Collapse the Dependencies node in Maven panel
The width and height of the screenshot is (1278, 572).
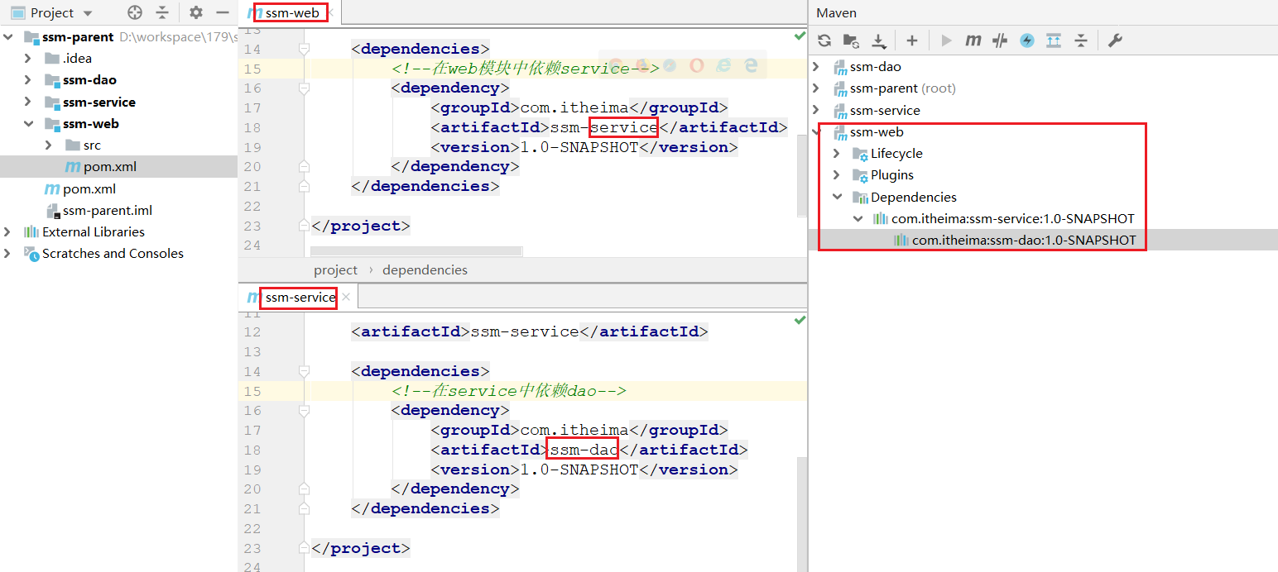point(836,198)
